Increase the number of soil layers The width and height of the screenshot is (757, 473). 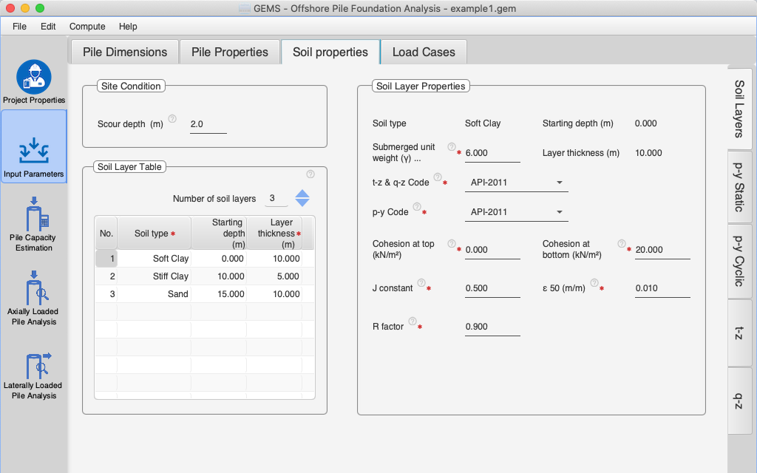pyautogui.click(x=302, y=194)
